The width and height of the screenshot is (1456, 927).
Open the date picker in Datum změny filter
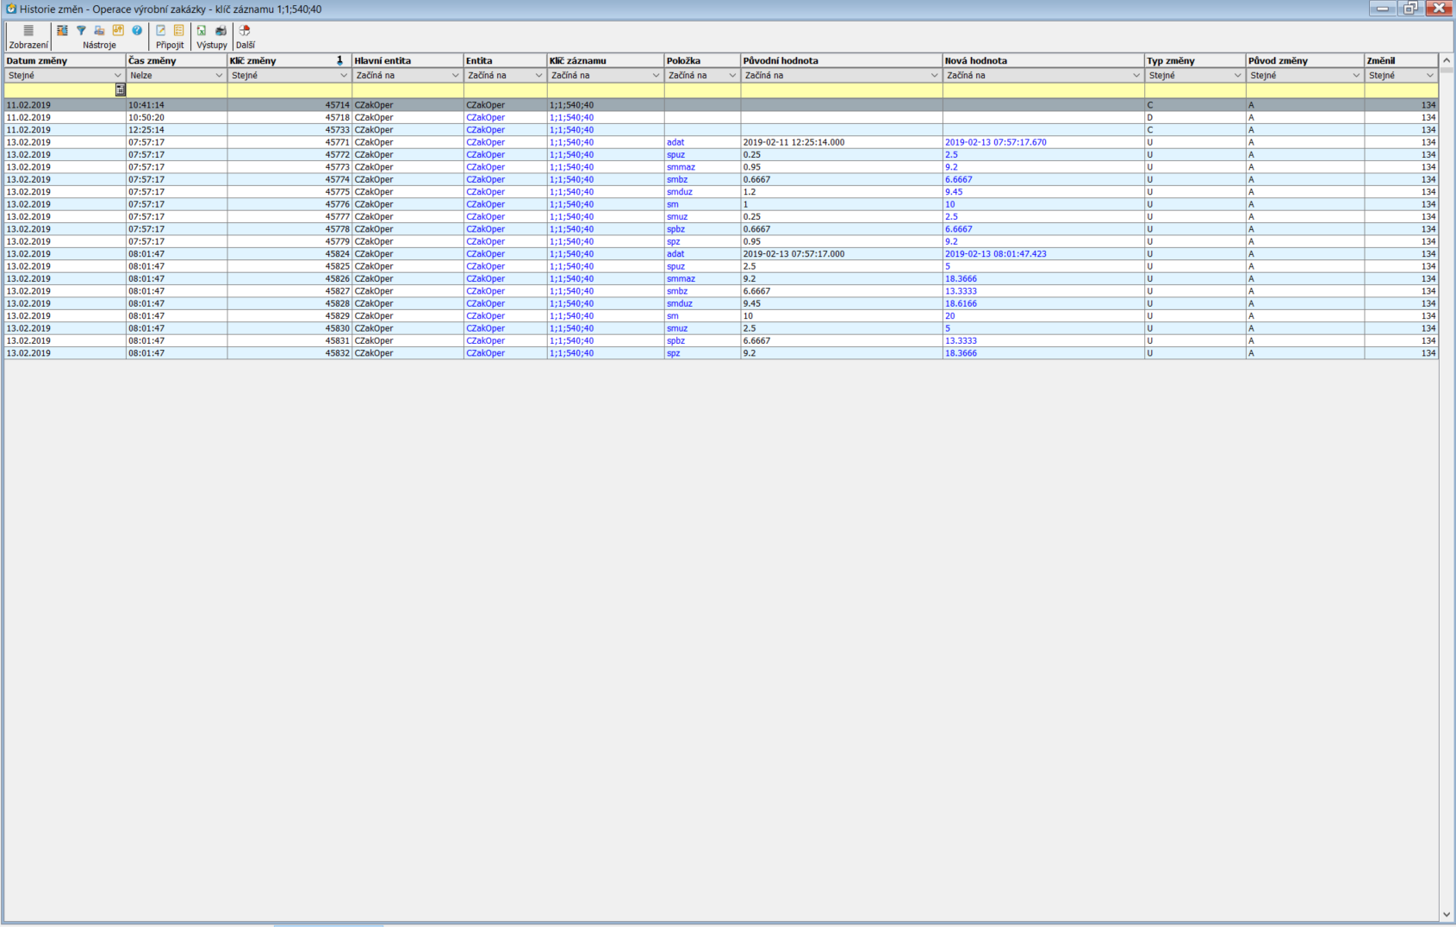(120, 90)
